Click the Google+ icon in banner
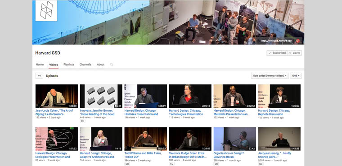 click(298, 41)
